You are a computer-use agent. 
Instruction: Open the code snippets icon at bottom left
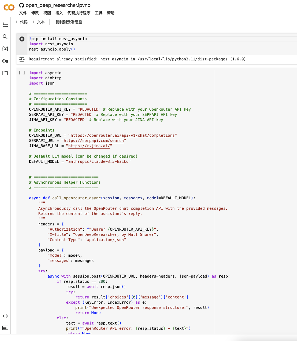(x=5, y=316)
